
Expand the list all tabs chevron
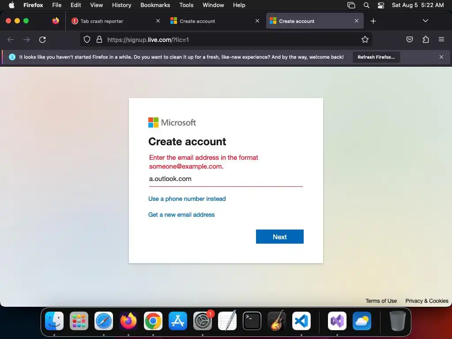[x=425, y=21]
